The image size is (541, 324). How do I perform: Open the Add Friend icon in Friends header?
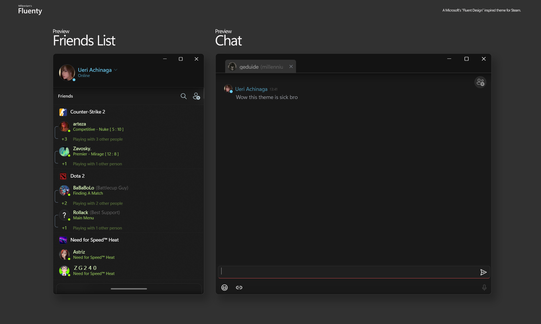(196, 96)
